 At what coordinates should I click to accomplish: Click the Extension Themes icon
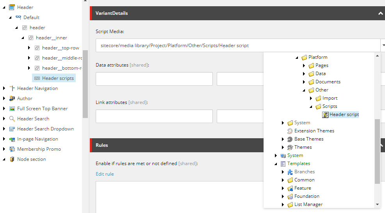[x=290, y=131]
